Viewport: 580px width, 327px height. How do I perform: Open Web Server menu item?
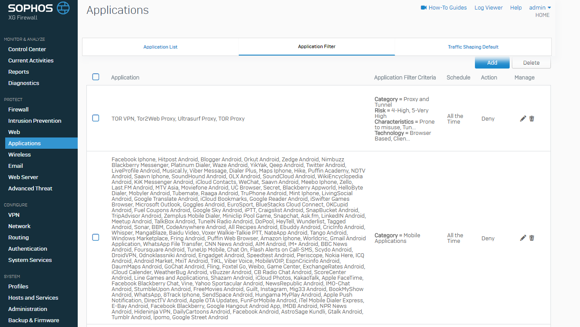pos(23,177)
